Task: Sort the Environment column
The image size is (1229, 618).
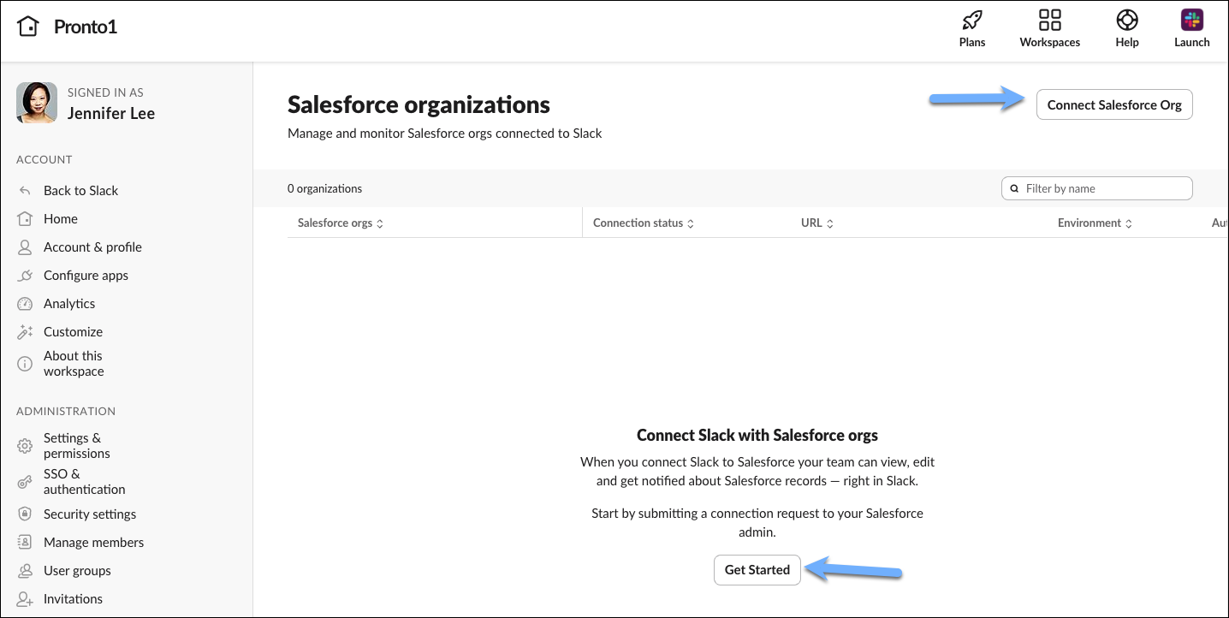Action: pos(1128,223)
